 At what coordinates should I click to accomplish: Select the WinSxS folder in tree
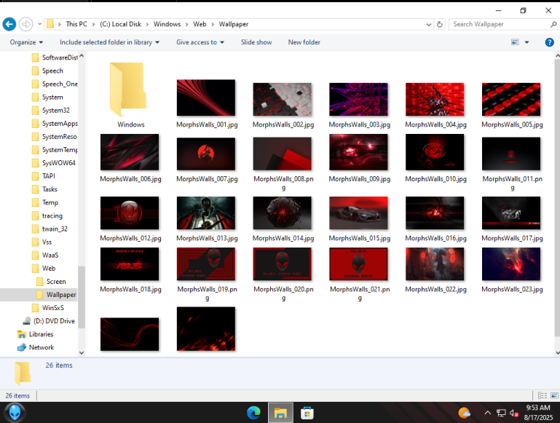(x=55, y=308)
